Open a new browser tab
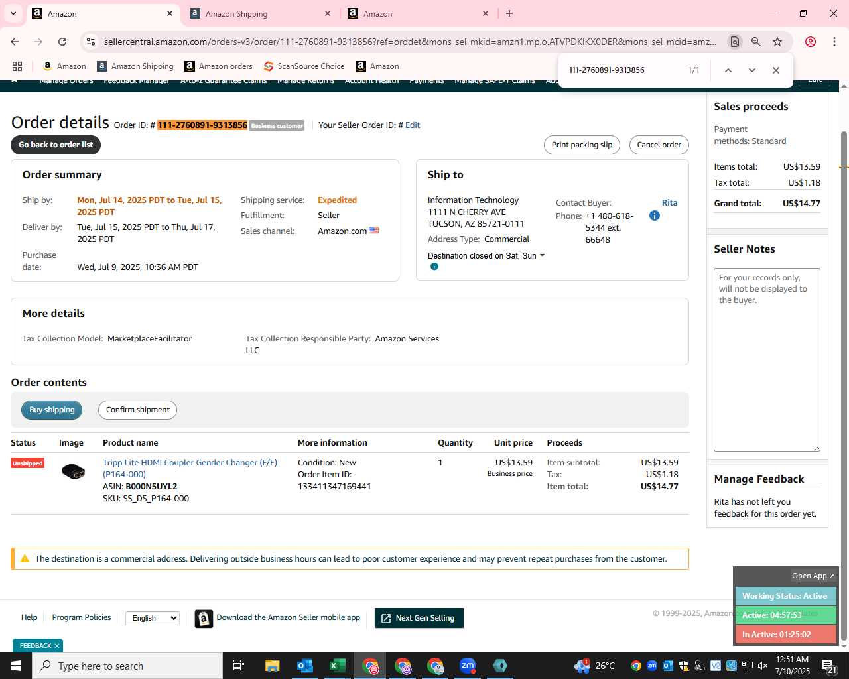The width and height of the screenshot is (849, 679). pyautogui.click(x=509, y=13)
